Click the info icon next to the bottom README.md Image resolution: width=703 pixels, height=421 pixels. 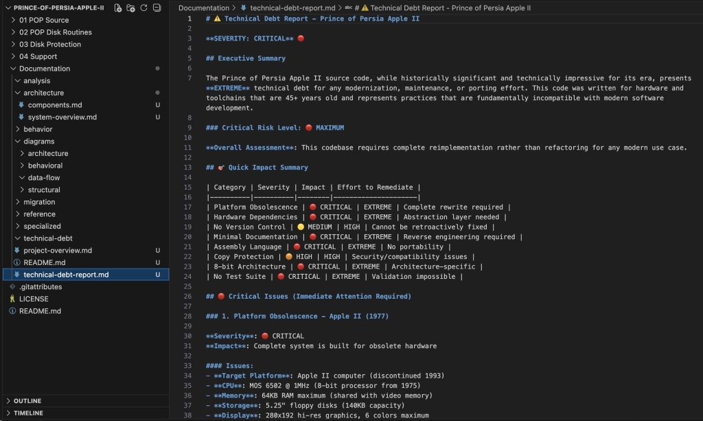tap(12, 311)
